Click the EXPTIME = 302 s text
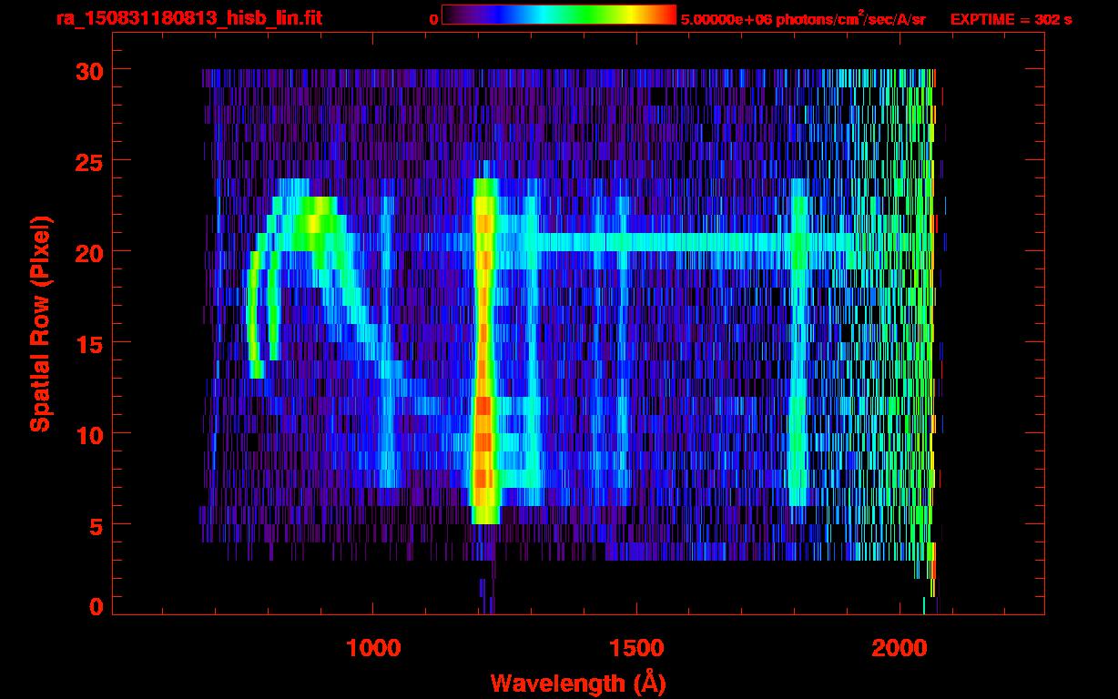The image size is (1118, 699). tap(1011, 19)
